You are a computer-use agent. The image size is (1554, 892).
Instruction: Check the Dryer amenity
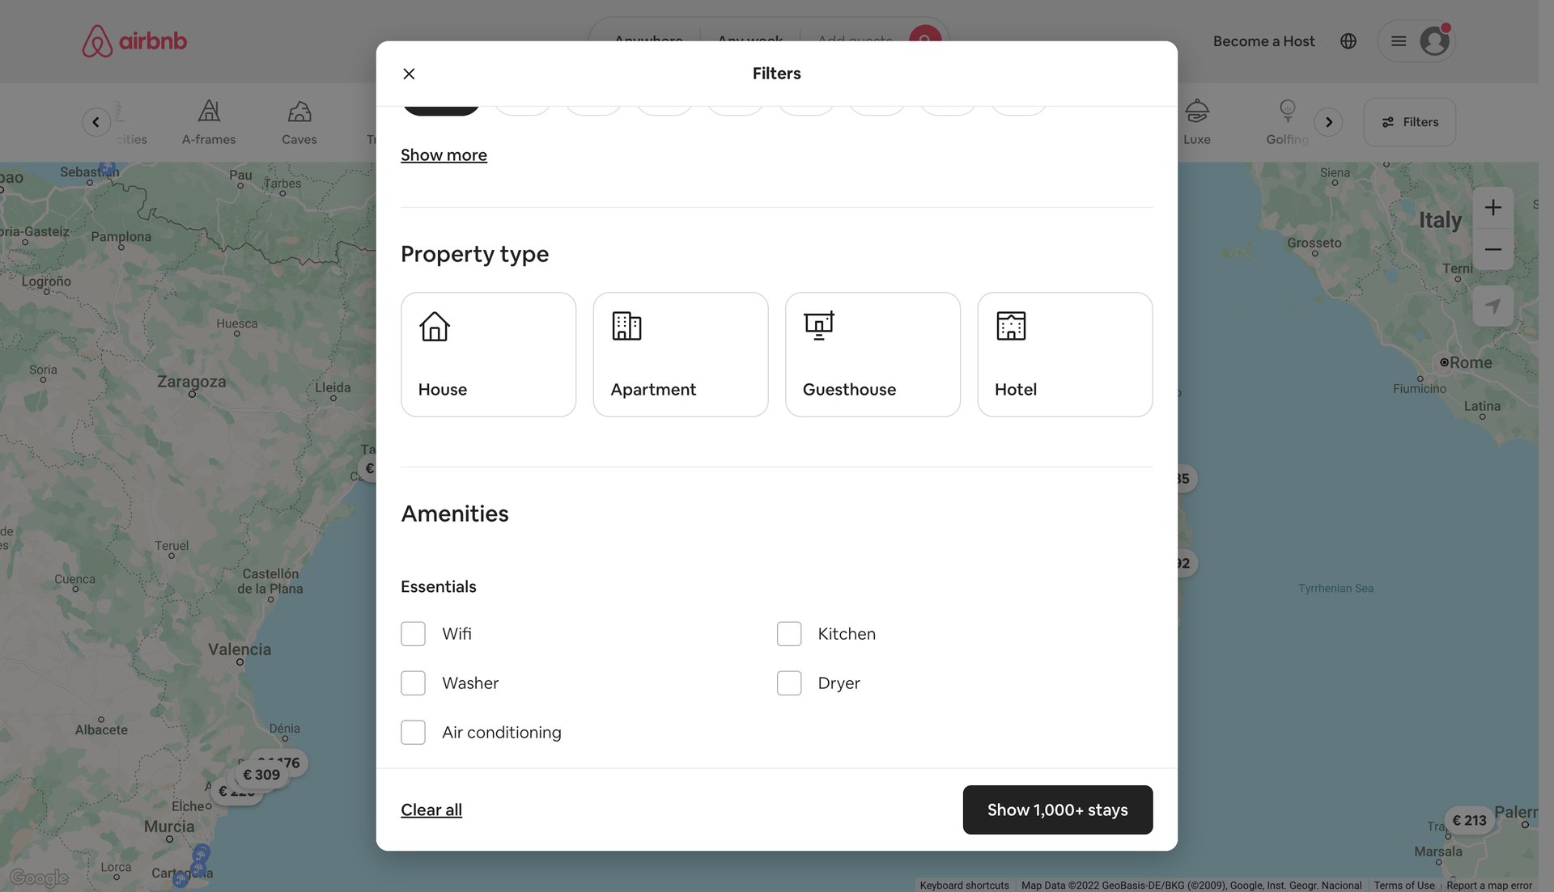(x=788, y=683)
